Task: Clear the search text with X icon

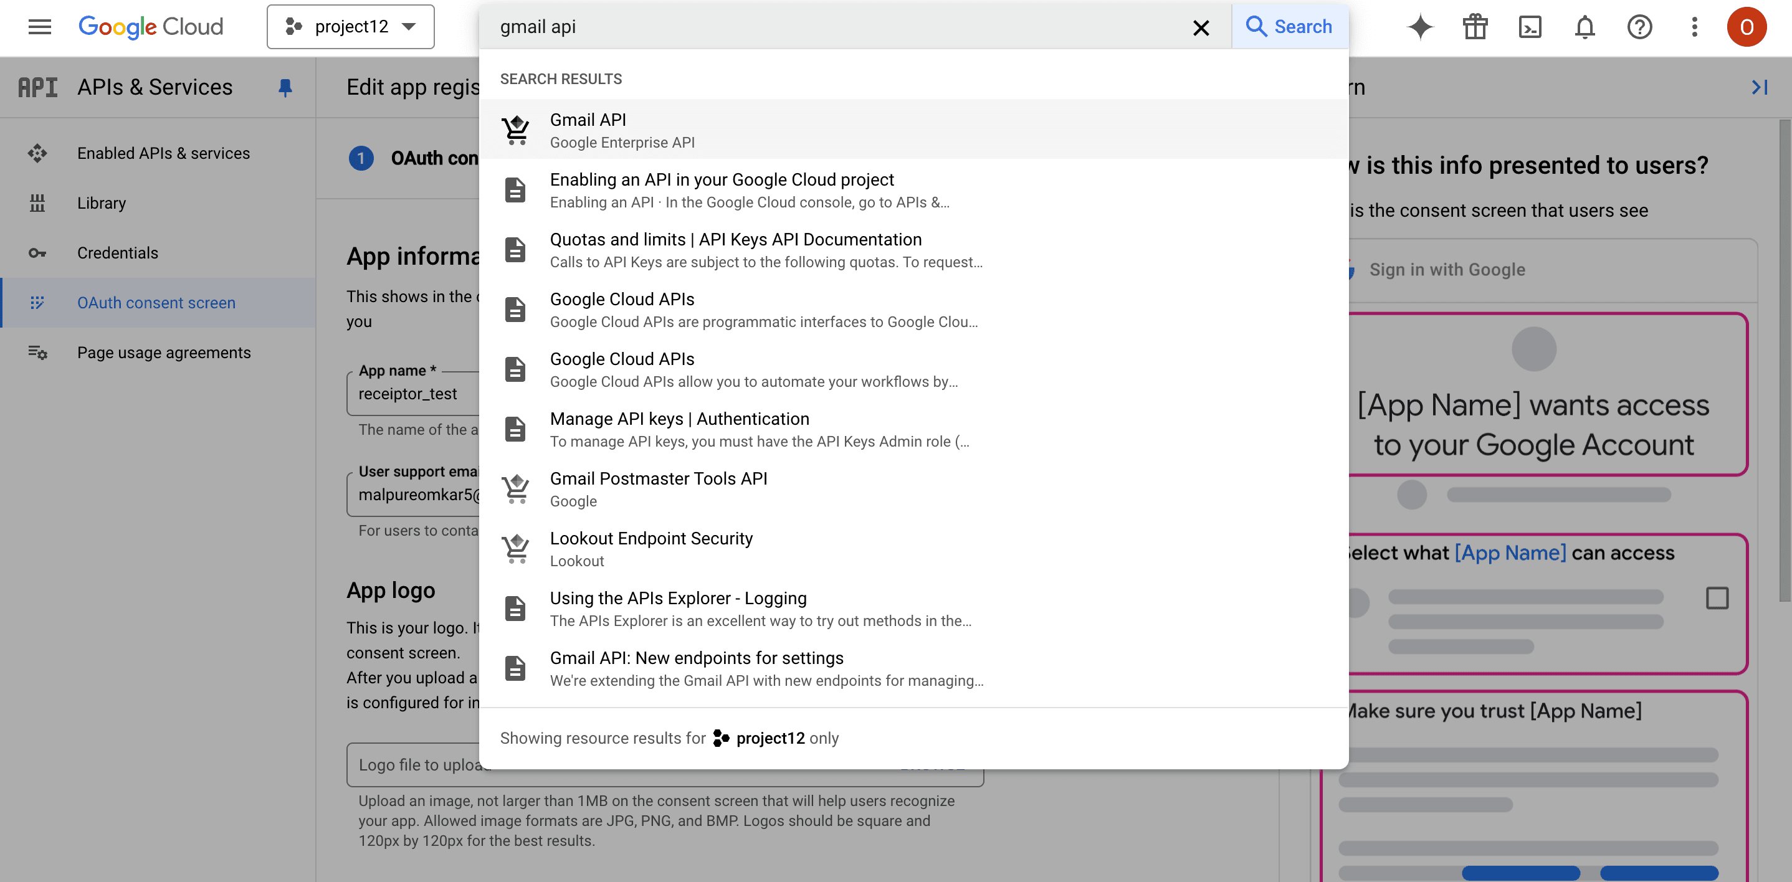Action: click(1201, 28)
